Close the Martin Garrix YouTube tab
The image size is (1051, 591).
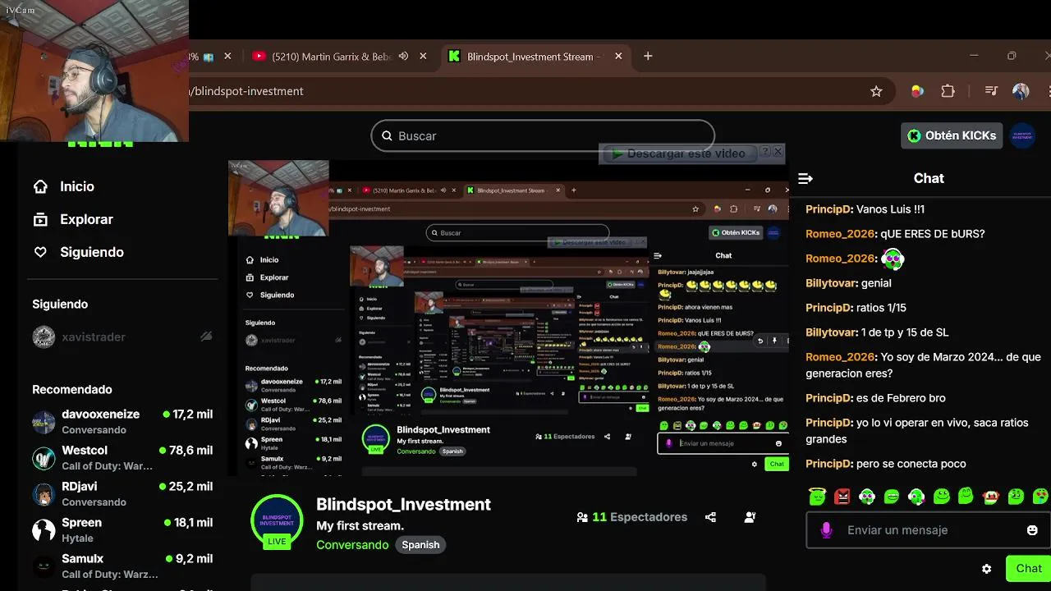click(x=423, y=57)
